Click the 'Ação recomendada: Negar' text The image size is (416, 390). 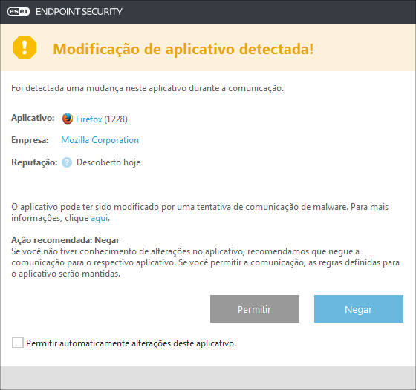click(65, 240)
